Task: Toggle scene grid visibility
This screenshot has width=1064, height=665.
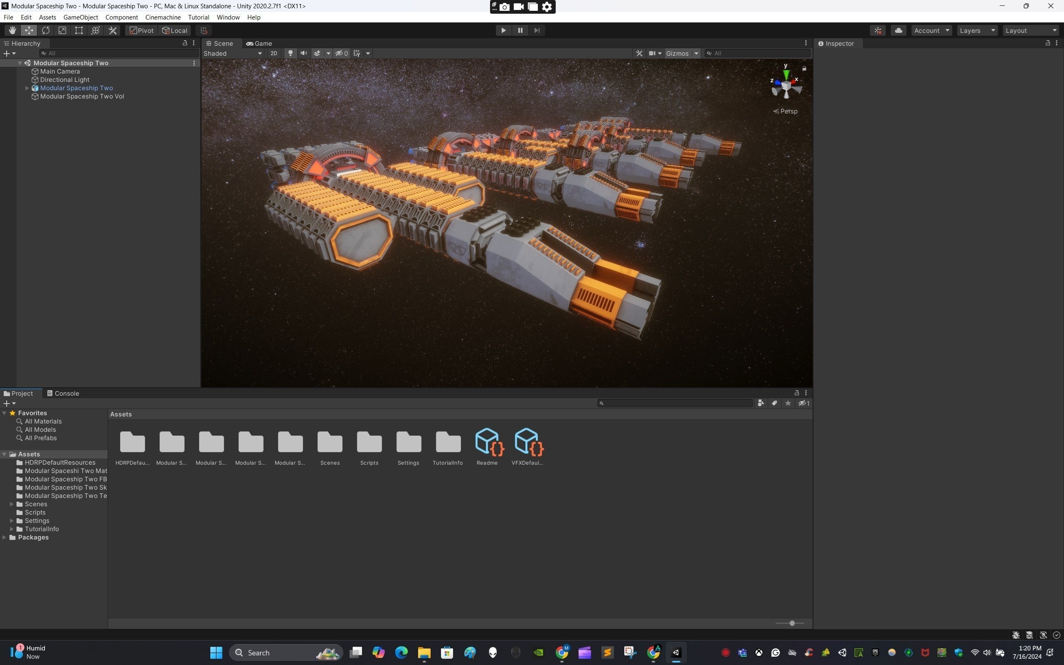Action: (x=357, y=53)
